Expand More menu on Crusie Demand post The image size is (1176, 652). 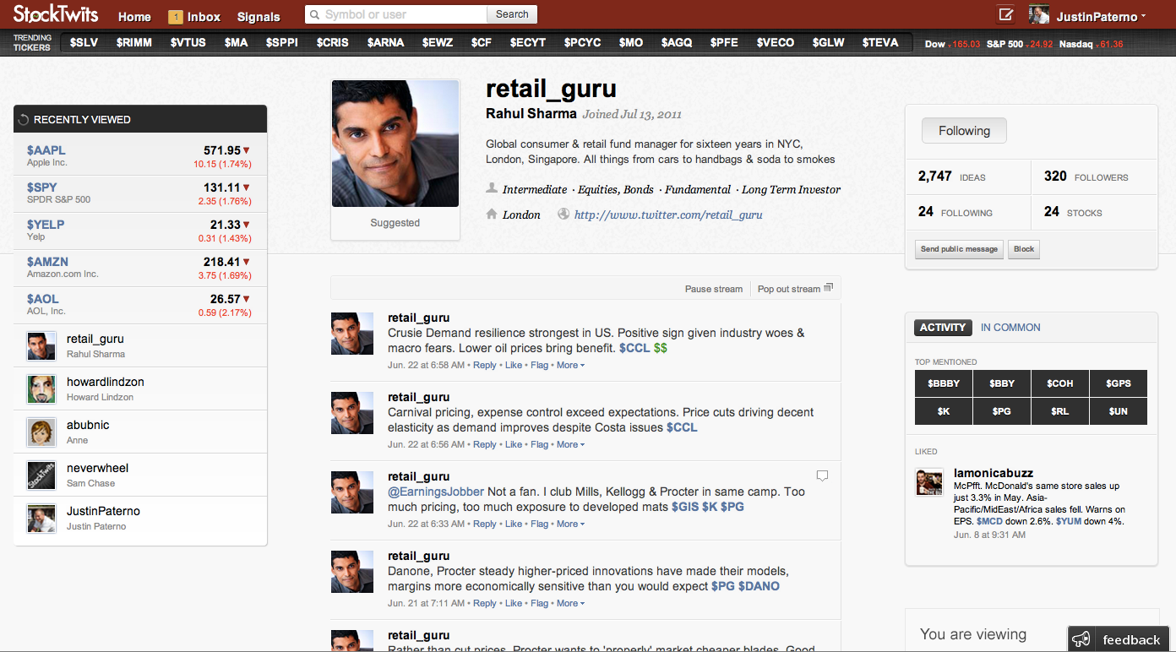tap(570, 365)
